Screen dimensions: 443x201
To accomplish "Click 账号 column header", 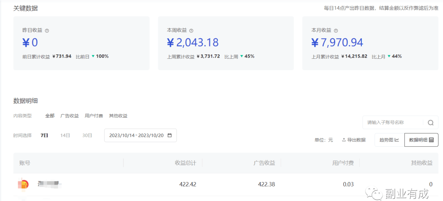I will coord(25,163).
